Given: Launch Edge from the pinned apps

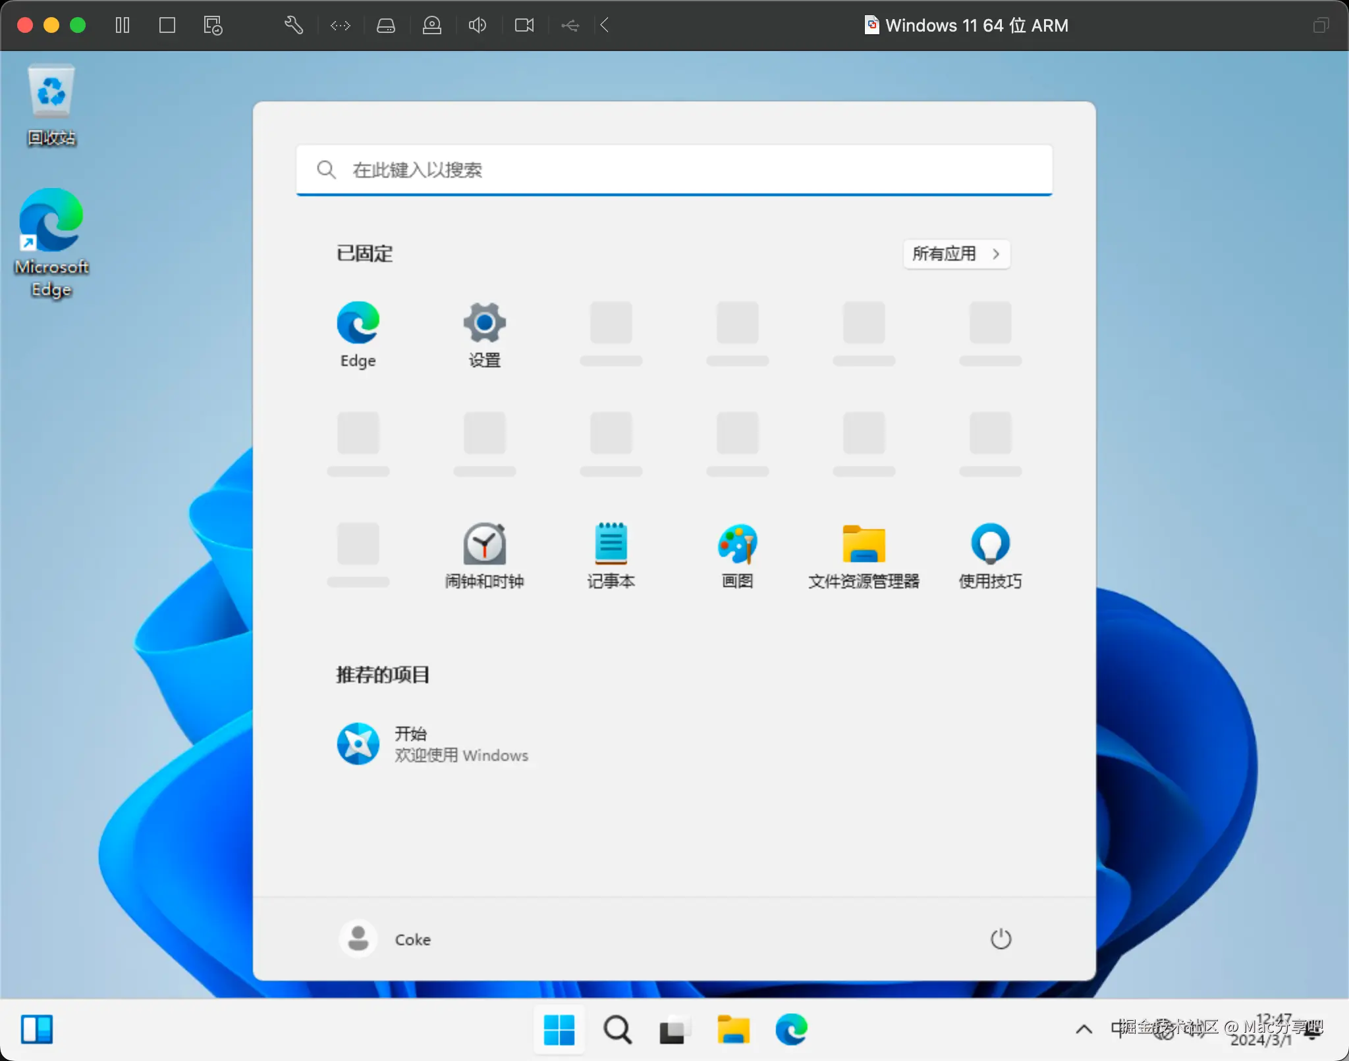Looking at the screenshot, I should point(358,334).
